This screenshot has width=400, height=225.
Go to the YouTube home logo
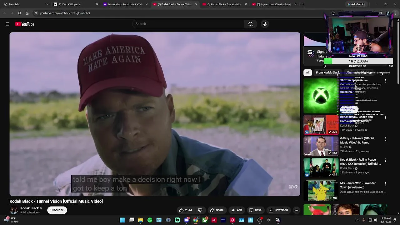click(25, 24)
